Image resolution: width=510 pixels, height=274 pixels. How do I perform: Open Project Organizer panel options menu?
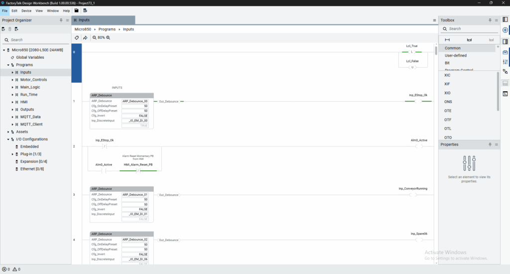coord(67,20)
